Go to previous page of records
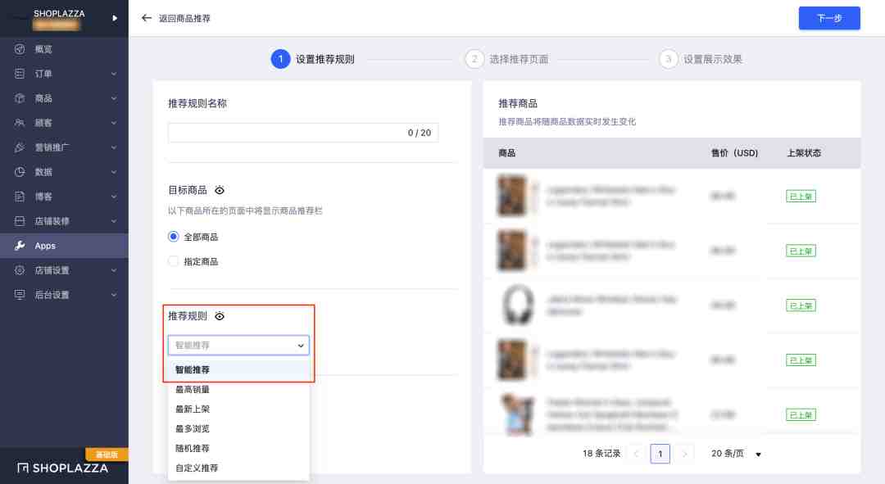This screenshot has height=484, width=885. tap(636, 454)
